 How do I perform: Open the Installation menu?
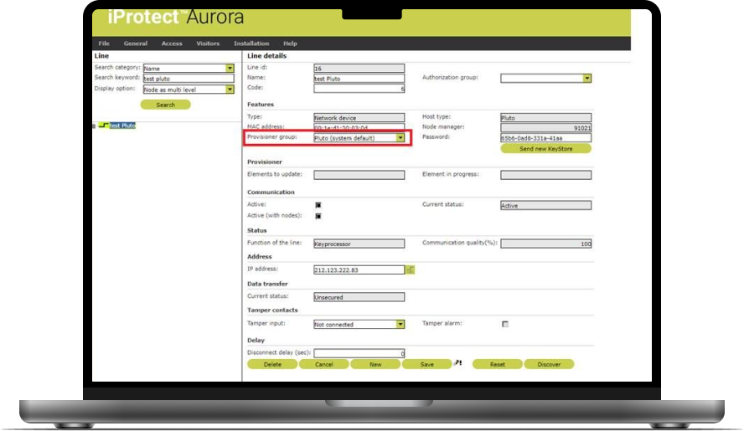tap(251, 44)
